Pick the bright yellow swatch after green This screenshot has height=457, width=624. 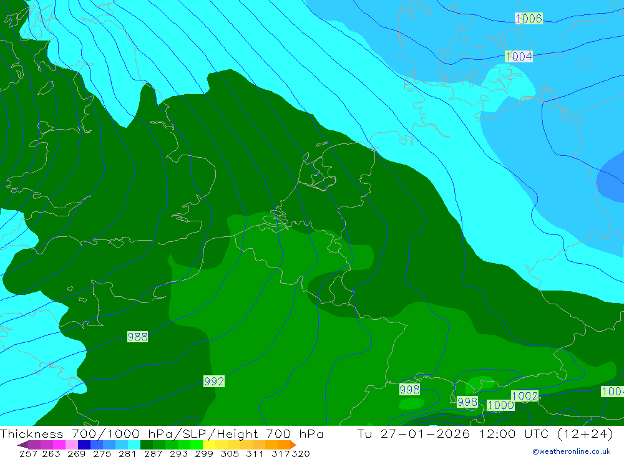coord(209,445)
